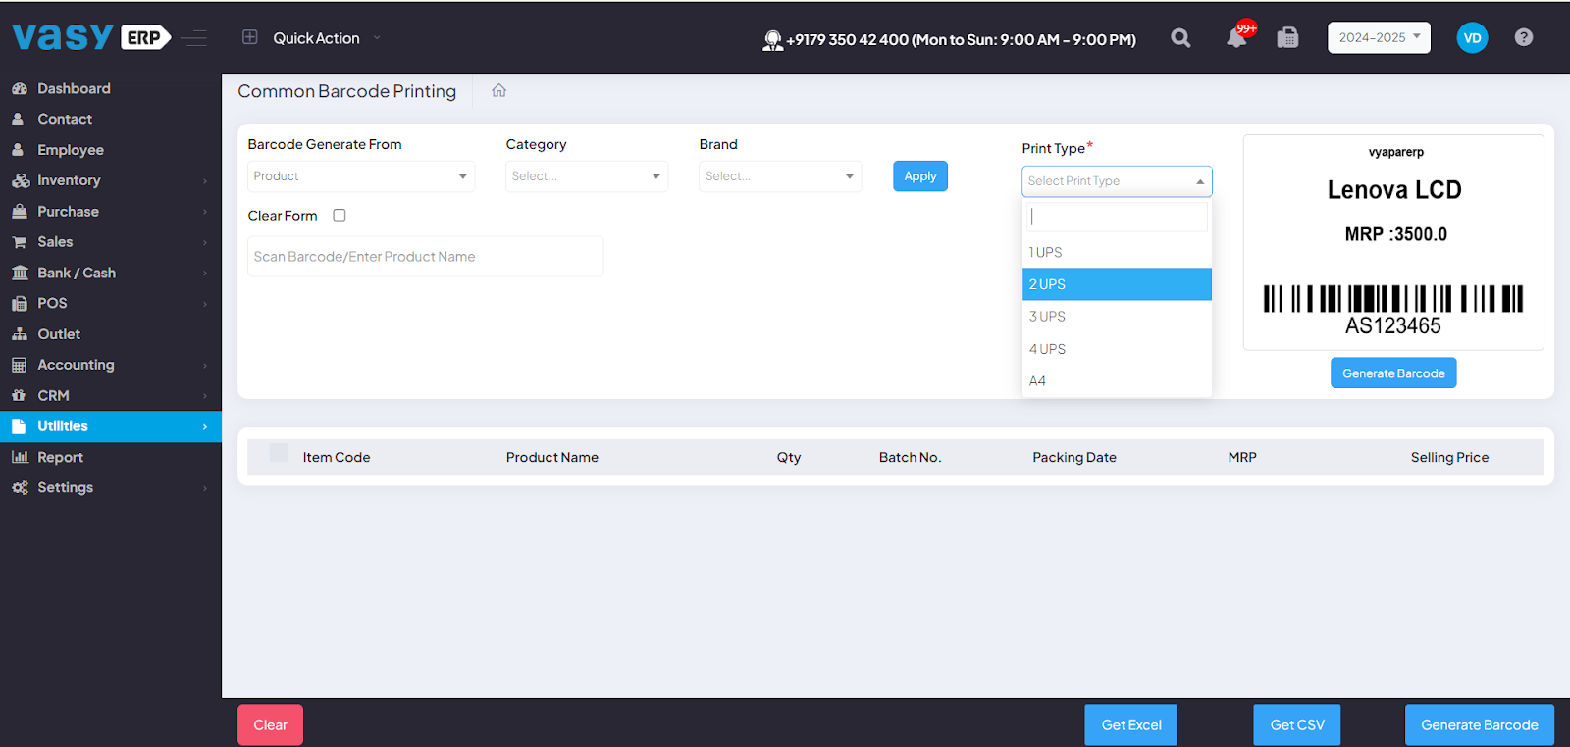The image size is (1570, 747).
Task: Click the Purchase bag icon
Action: [19, 211]
